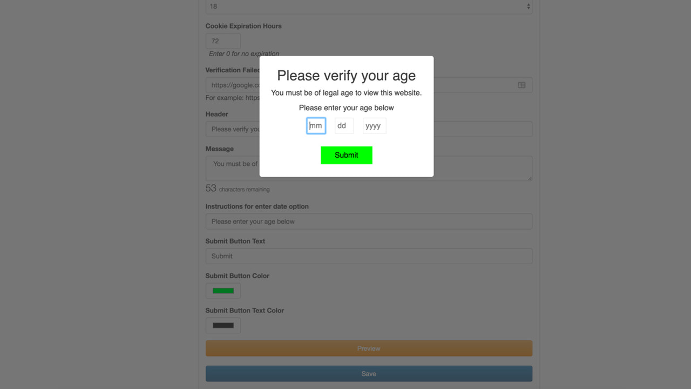Click the Instructions for enter date option field
Viewport: 691px width, 389px height.
click(369, 221)
